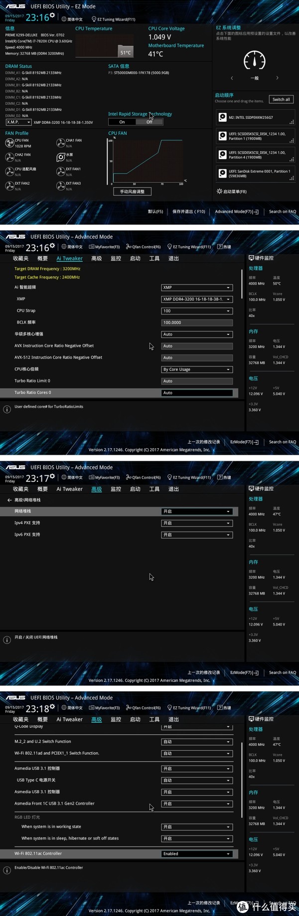Click the EZ 系统调整 gauge dial icon
The image size is (299, 916).
pos(255,60)
